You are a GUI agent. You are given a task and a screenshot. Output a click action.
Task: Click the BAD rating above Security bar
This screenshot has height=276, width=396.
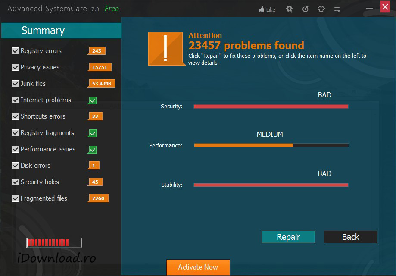coord(324,95)
